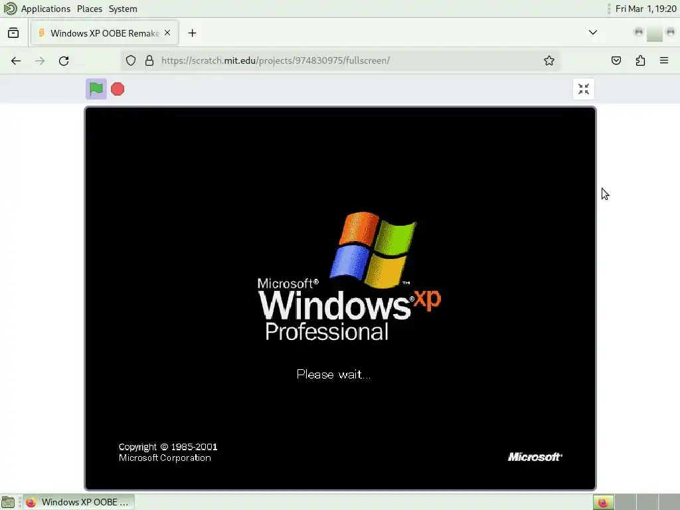Screen dimensions: 680x510
Task: Go back to the previous page
Action: 16,60
